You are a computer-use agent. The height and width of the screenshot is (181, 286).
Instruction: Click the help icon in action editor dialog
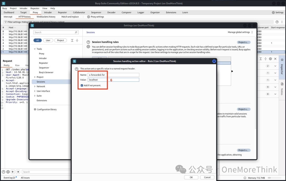coord(77,69)
